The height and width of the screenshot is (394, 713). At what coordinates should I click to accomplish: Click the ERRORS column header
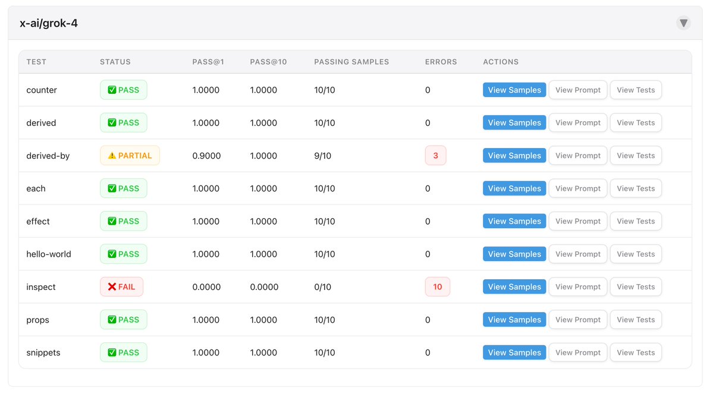click(441, 62)
